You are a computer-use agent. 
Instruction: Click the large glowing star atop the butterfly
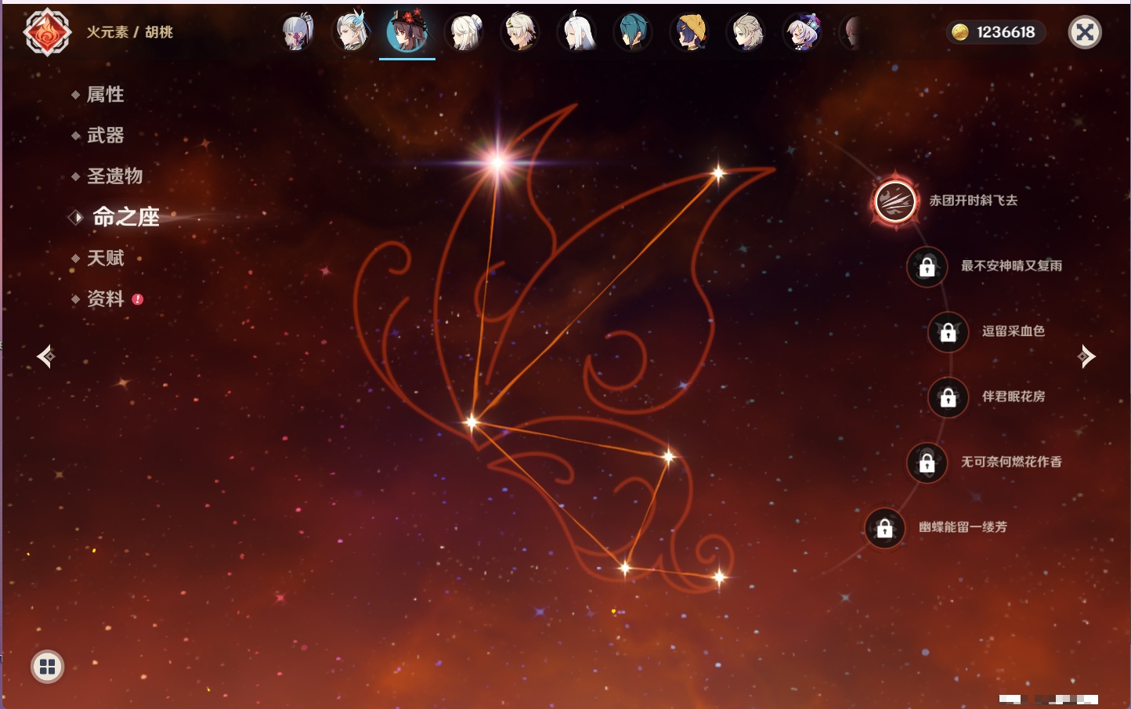coord(497,163)
